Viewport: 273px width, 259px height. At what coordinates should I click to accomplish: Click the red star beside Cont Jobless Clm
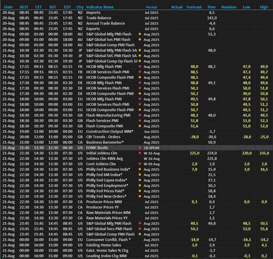140,164
